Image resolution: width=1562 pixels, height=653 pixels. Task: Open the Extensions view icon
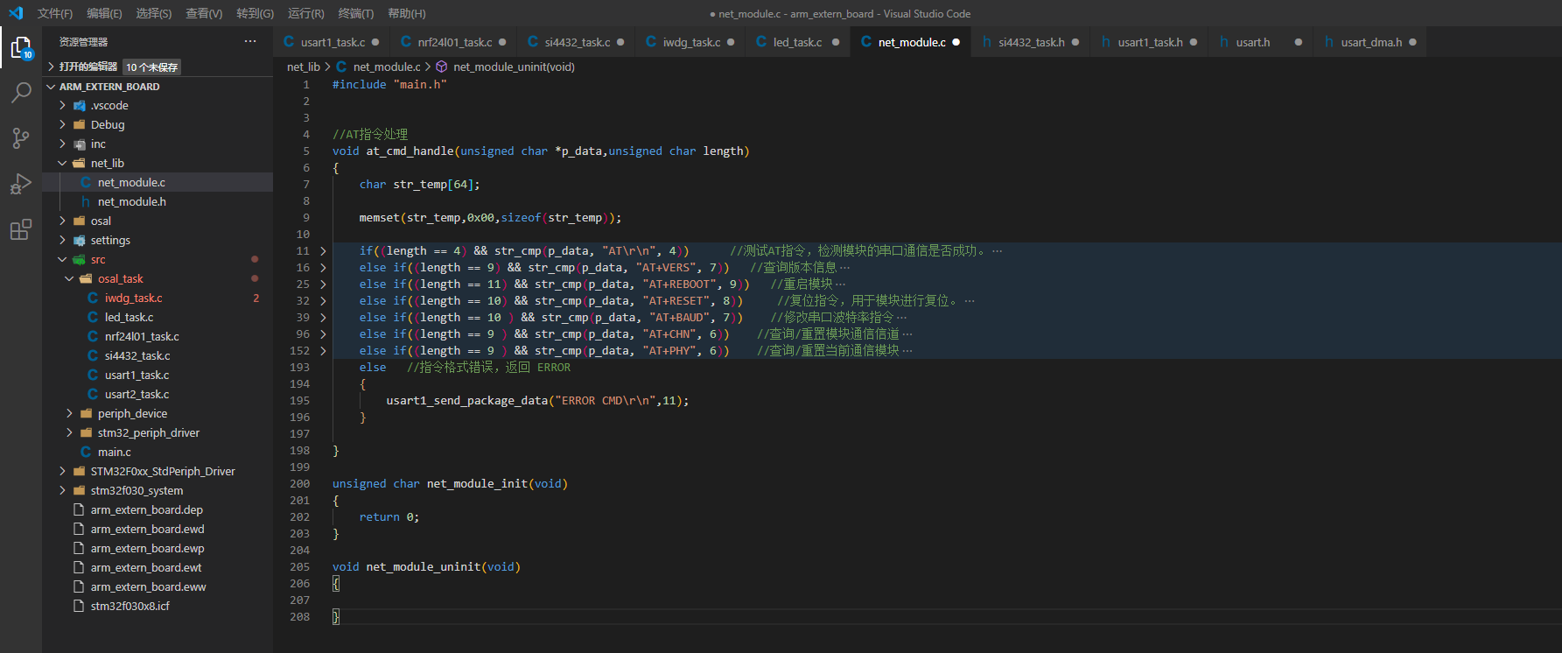click(21, 229)
